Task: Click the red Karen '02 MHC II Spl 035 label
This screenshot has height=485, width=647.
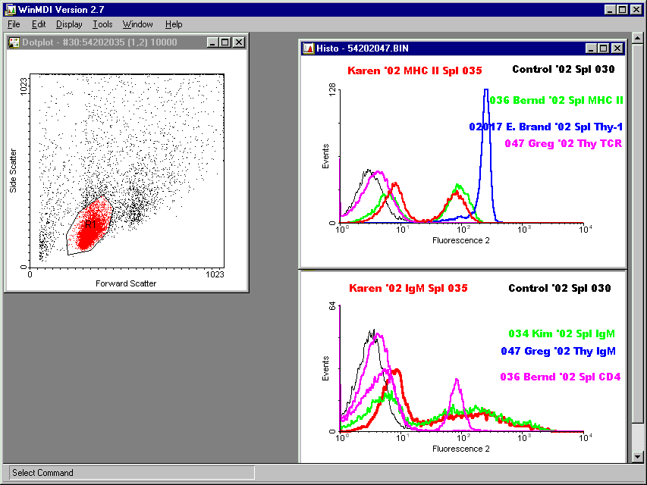Action: click(415, 70)
